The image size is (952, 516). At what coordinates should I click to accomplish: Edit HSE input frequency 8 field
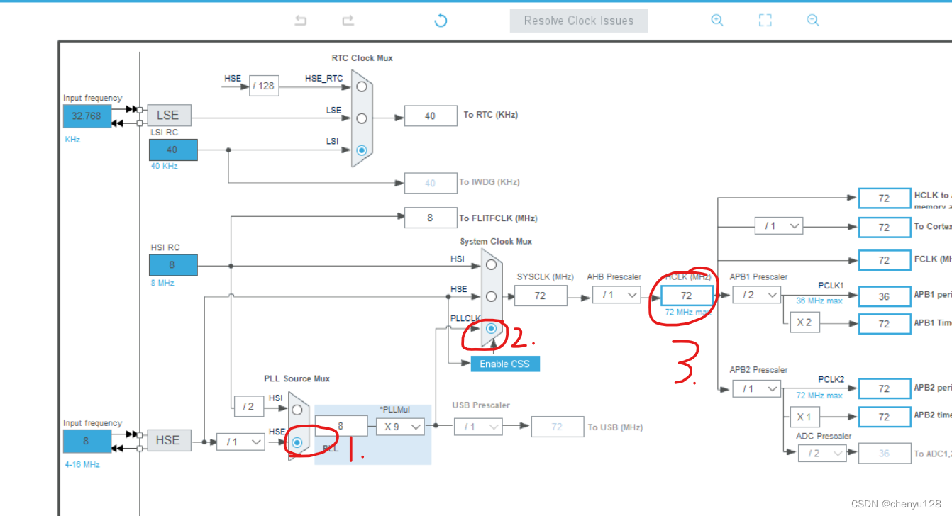point(87,441)
